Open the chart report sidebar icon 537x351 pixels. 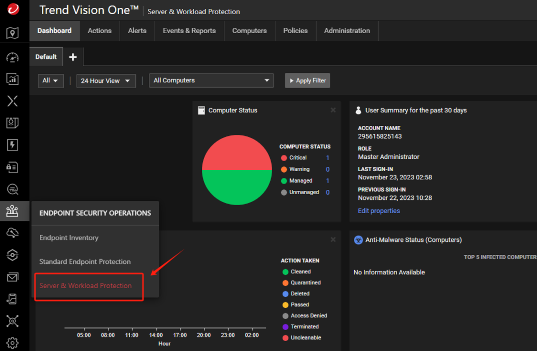pos(13,79)
